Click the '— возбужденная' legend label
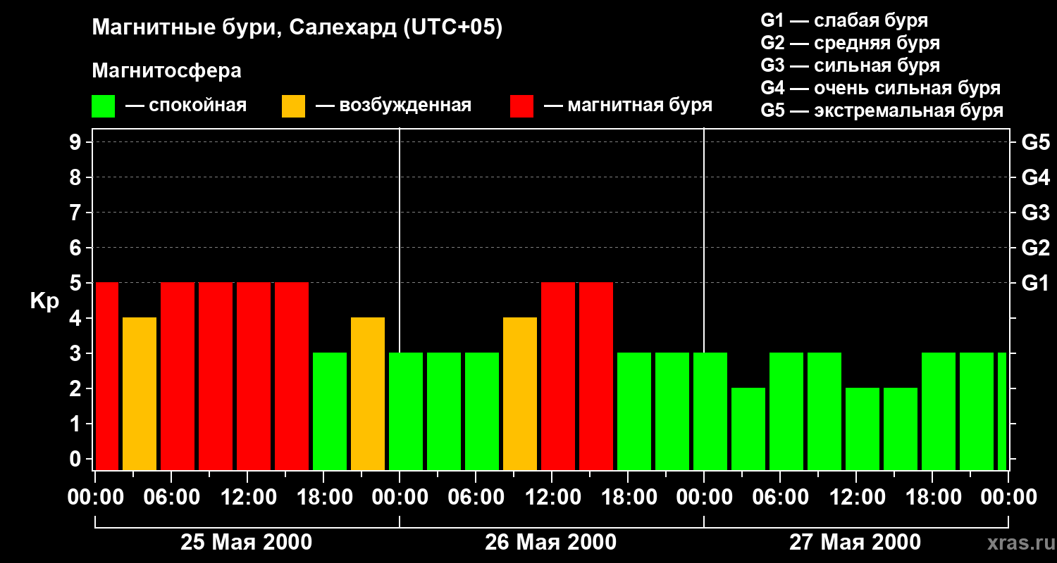Image resolution: width=1057 pixels, height=563 pixels. point(393,106)
